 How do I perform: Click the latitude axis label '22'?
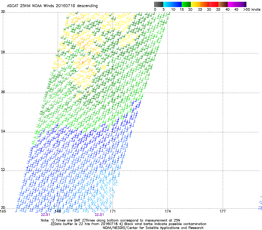tap(3, 170)
